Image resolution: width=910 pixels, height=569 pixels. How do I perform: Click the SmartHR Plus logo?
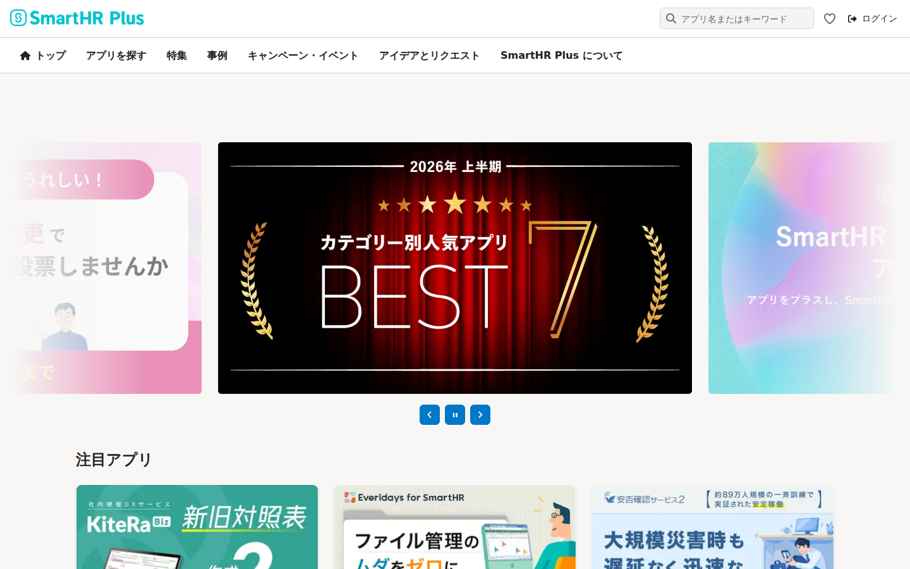coord(77,18)
